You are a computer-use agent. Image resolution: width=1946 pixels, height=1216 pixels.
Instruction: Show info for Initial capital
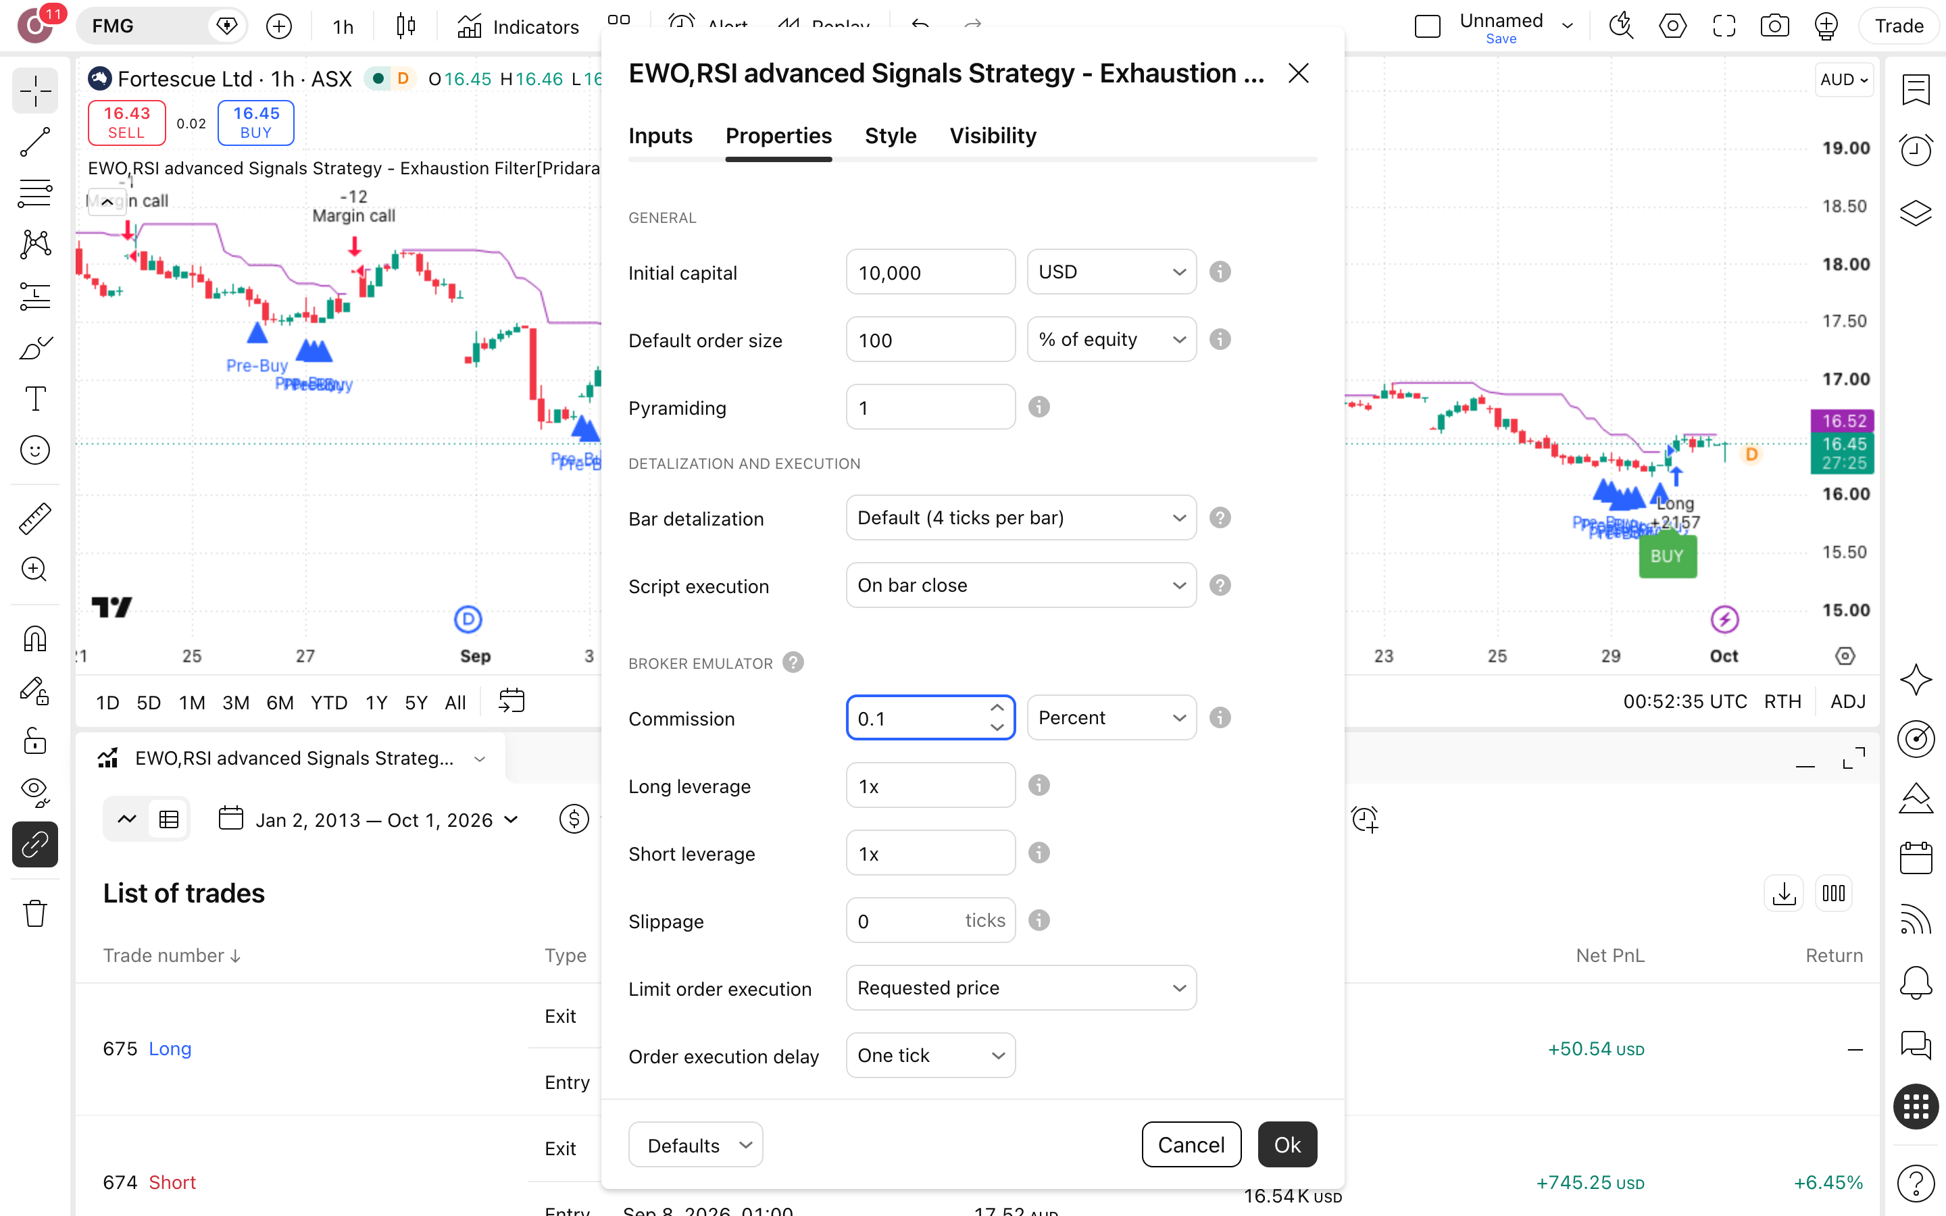[1220, 272]
